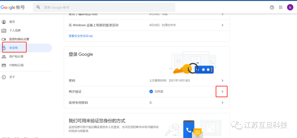Click the search magnifier icon
This screenshot has height=138, width=297.
pos(38,7)
